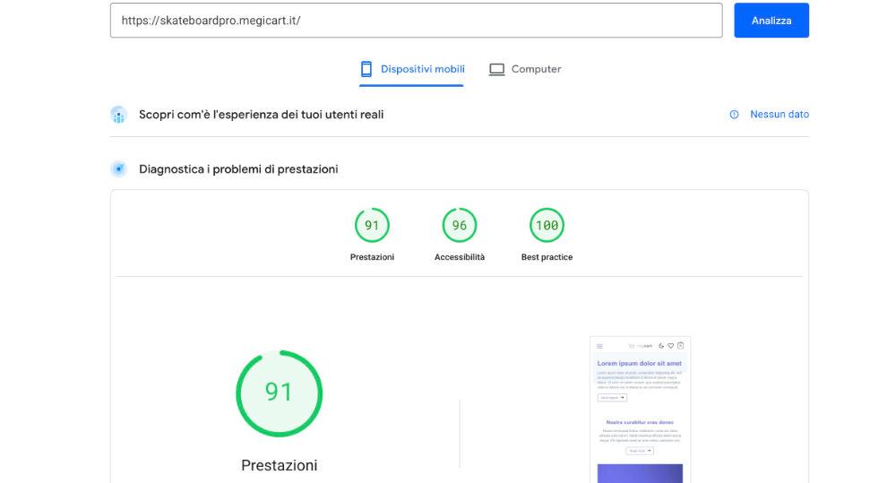896x483 pixels.
Task: Click the mobile phone icon
Action: pyautogui.click(x=366, y=69)
